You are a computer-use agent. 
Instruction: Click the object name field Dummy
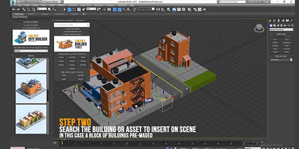pos(280,60)
